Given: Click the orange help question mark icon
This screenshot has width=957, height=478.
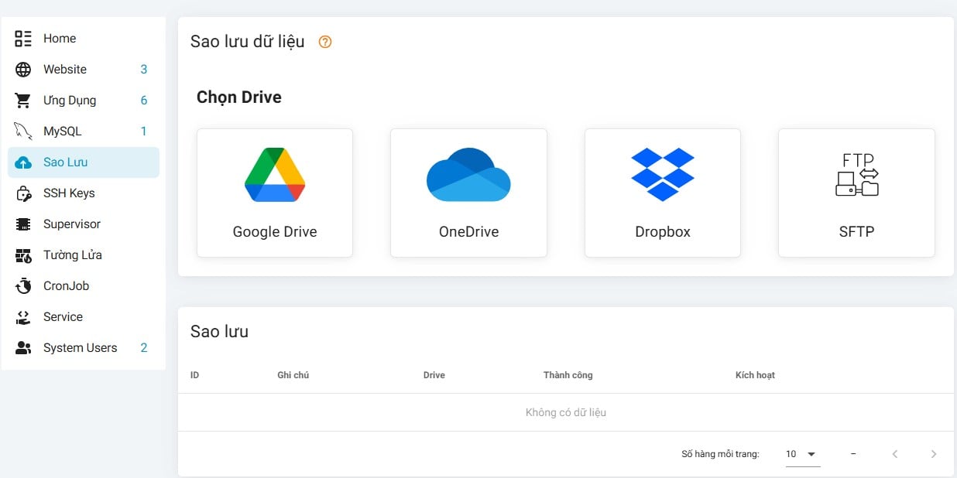Looking at the screenshot, I should (x=325, y=42).
